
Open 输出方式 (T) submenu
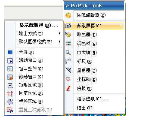point(34,33)
